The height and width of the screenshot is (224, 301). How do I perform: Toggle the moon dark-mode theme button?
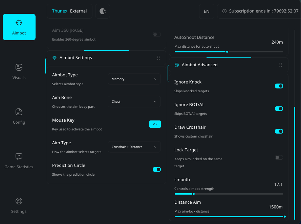pyautogui.click(x=103, y=11)
